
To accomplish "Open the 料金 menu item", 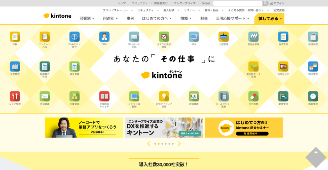I will click(204, 18).
